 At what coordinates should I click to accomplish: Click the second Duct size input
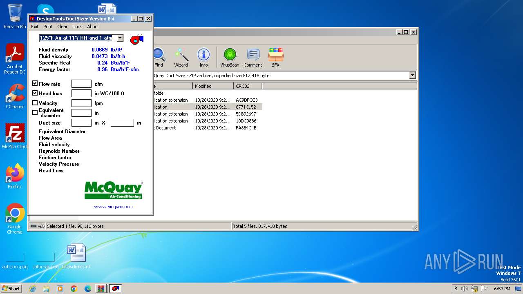(122, 123)
